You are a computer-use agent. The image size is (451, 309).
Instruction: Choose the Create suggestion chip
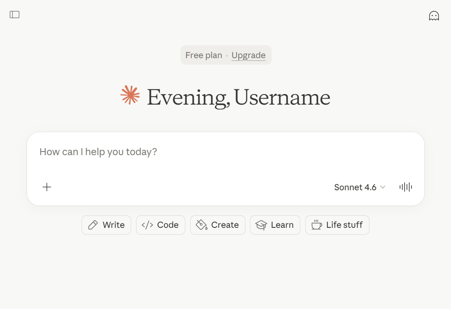point(218,225)
